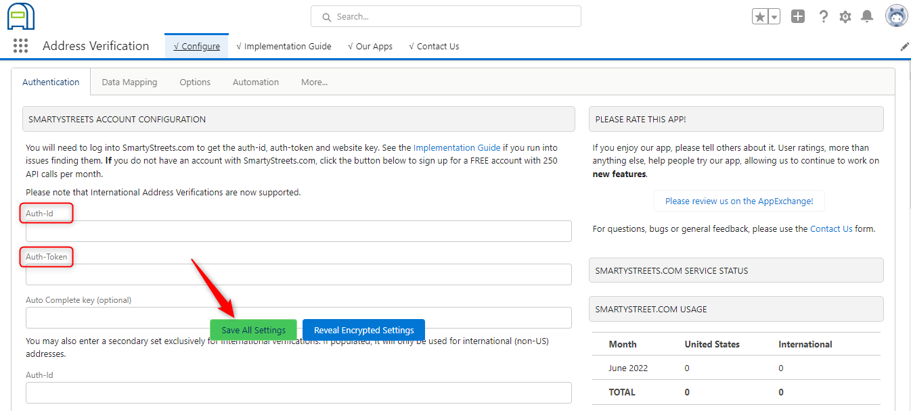Navigate to the Implementation Guide nav item
Viewport: 911px width, 411px height.
click(284, 46)
